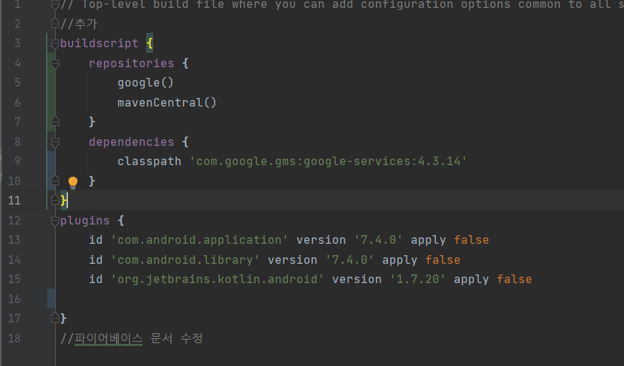Click fold end marker on line 11
624x366 pixels.
click(x=55, y=200)
